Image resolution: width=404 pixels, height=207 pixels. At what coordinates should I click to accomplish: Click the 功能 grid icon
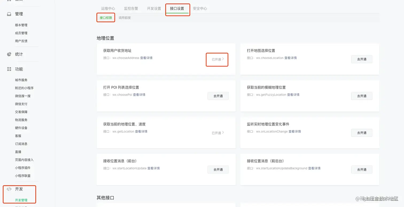9,69
